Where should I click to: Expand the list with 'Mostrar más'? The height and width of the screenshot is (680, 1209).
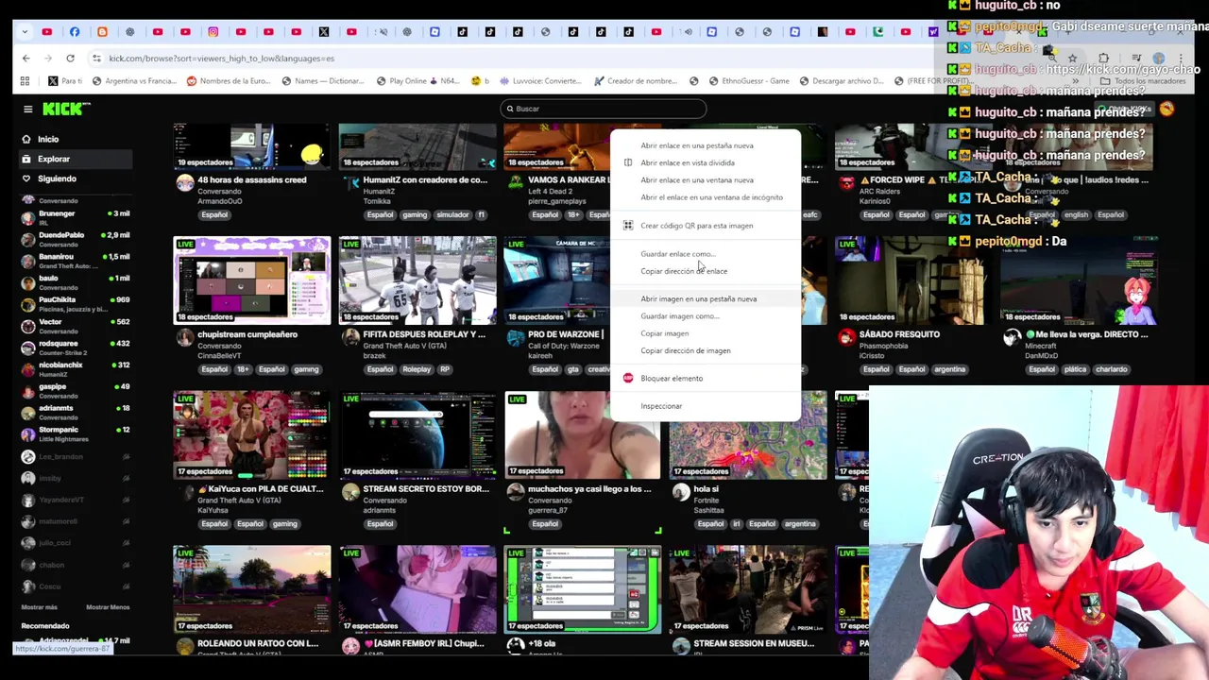tap(39, 607)
